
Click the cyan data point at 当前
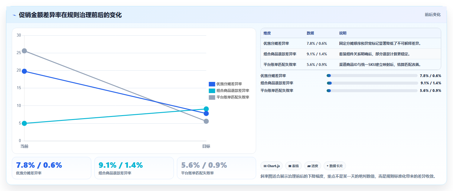click(x=24, y=123)
